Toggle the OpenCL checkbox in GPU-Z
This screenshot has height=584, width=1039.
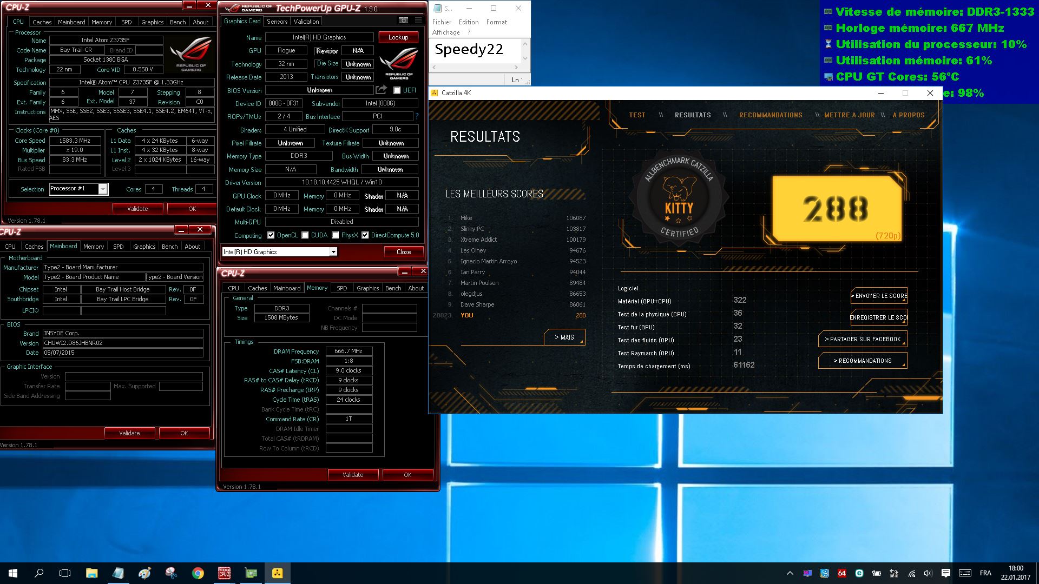coord(271,235)
